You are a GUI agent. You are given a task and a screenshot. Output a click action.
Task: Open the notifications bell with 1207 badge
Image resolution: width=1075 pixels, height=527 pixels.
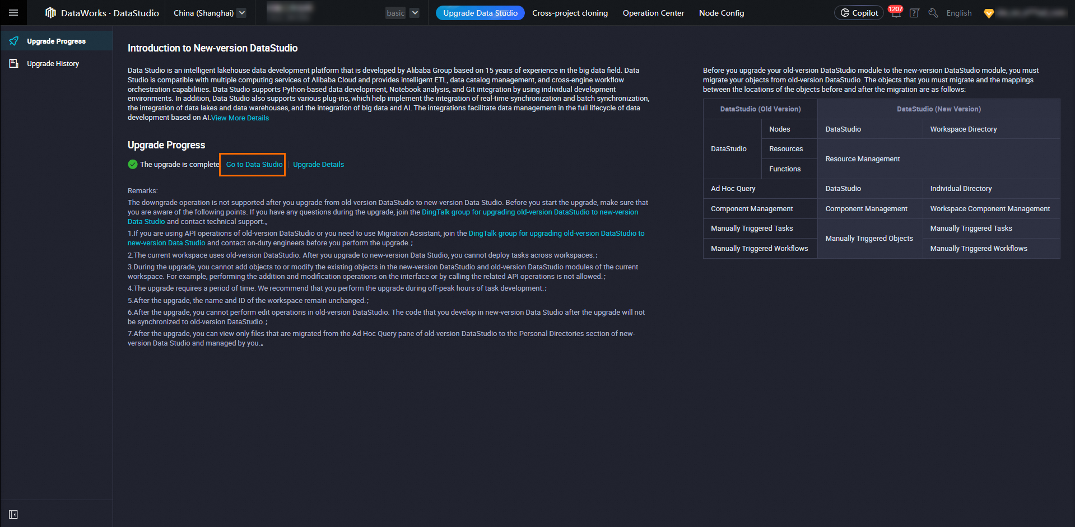[x=896, y=12]
